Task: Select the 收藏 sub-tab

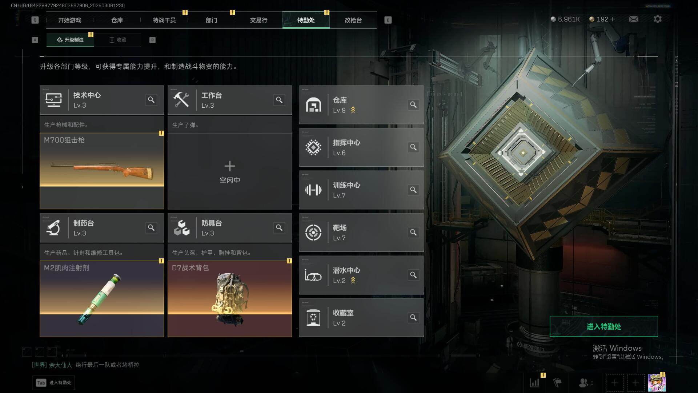Action: [x=117, y=40]
